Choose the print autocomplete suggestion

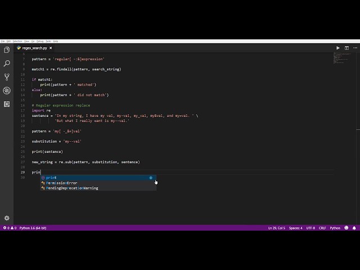pos(98,178)
